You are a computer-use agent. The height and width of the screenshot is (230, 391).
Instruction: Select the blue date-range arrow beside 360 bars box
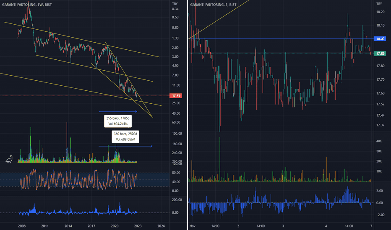point(125,146)
